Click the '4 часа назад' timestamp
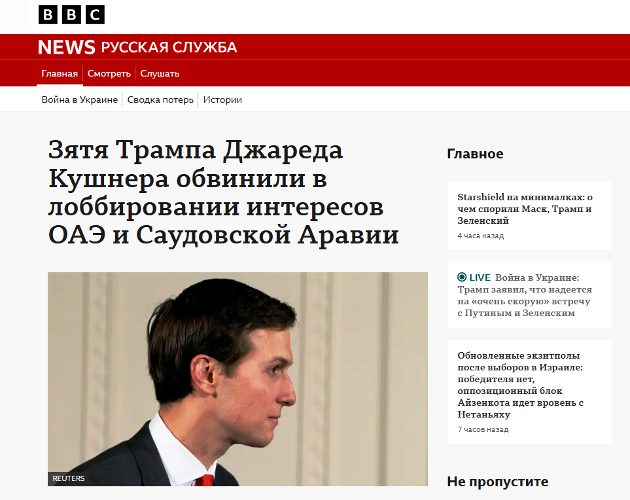The height and width of the screenshot is (500, 630). coord(481,236)
